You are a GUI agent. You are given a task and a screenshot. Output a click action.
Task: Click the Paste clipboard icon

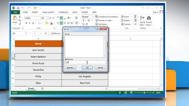15,18
